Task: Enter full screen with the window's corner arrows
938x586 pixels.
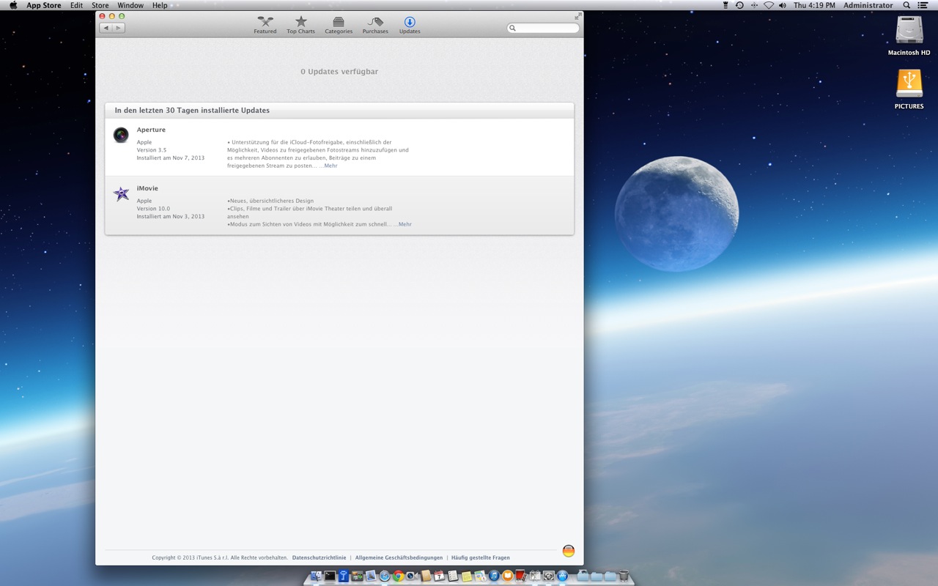Action: (x=577, y=16)
